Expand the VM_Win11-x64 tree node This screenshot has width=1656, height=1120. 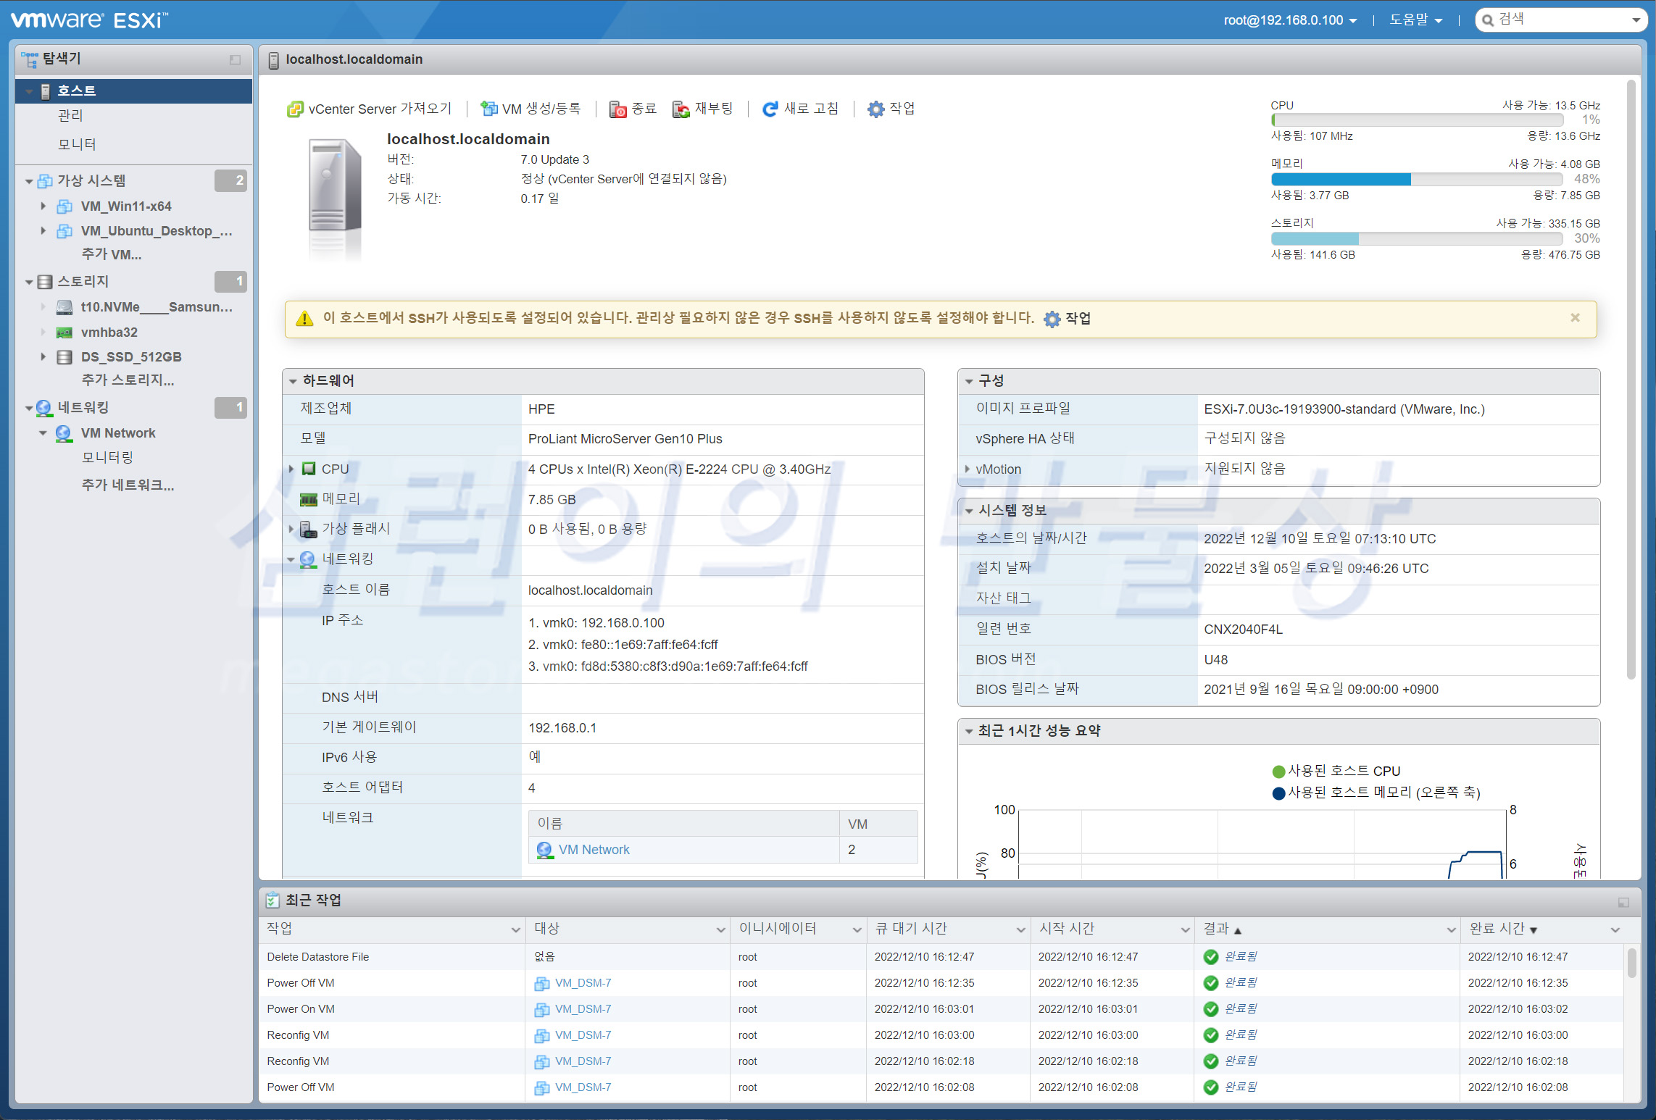(43, 206)
